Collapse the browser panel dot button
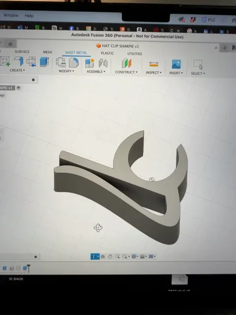The width and height of the screenshot is (236, 315). pyautogui.click(x=33, y=80)
